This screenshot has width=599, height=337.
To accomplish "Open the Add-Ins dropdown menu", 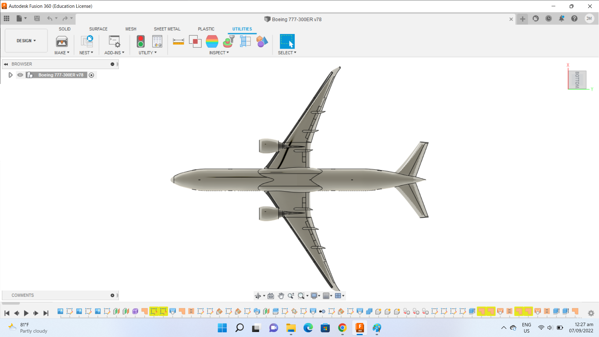I will [x=114, y=53].
